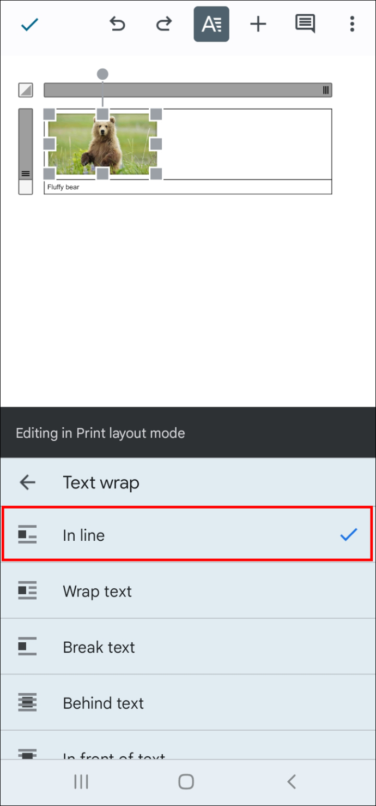Select the Behind text option
Image resolution: width=376 pixels, height=806 pixels.
[x=188, y=703]
